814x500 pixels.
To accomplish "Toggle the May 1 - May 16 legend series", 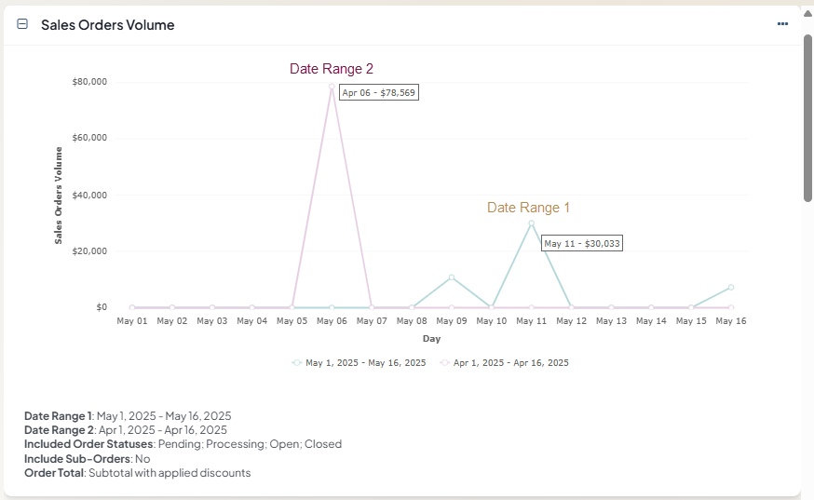I will click(x=365, y=363).
